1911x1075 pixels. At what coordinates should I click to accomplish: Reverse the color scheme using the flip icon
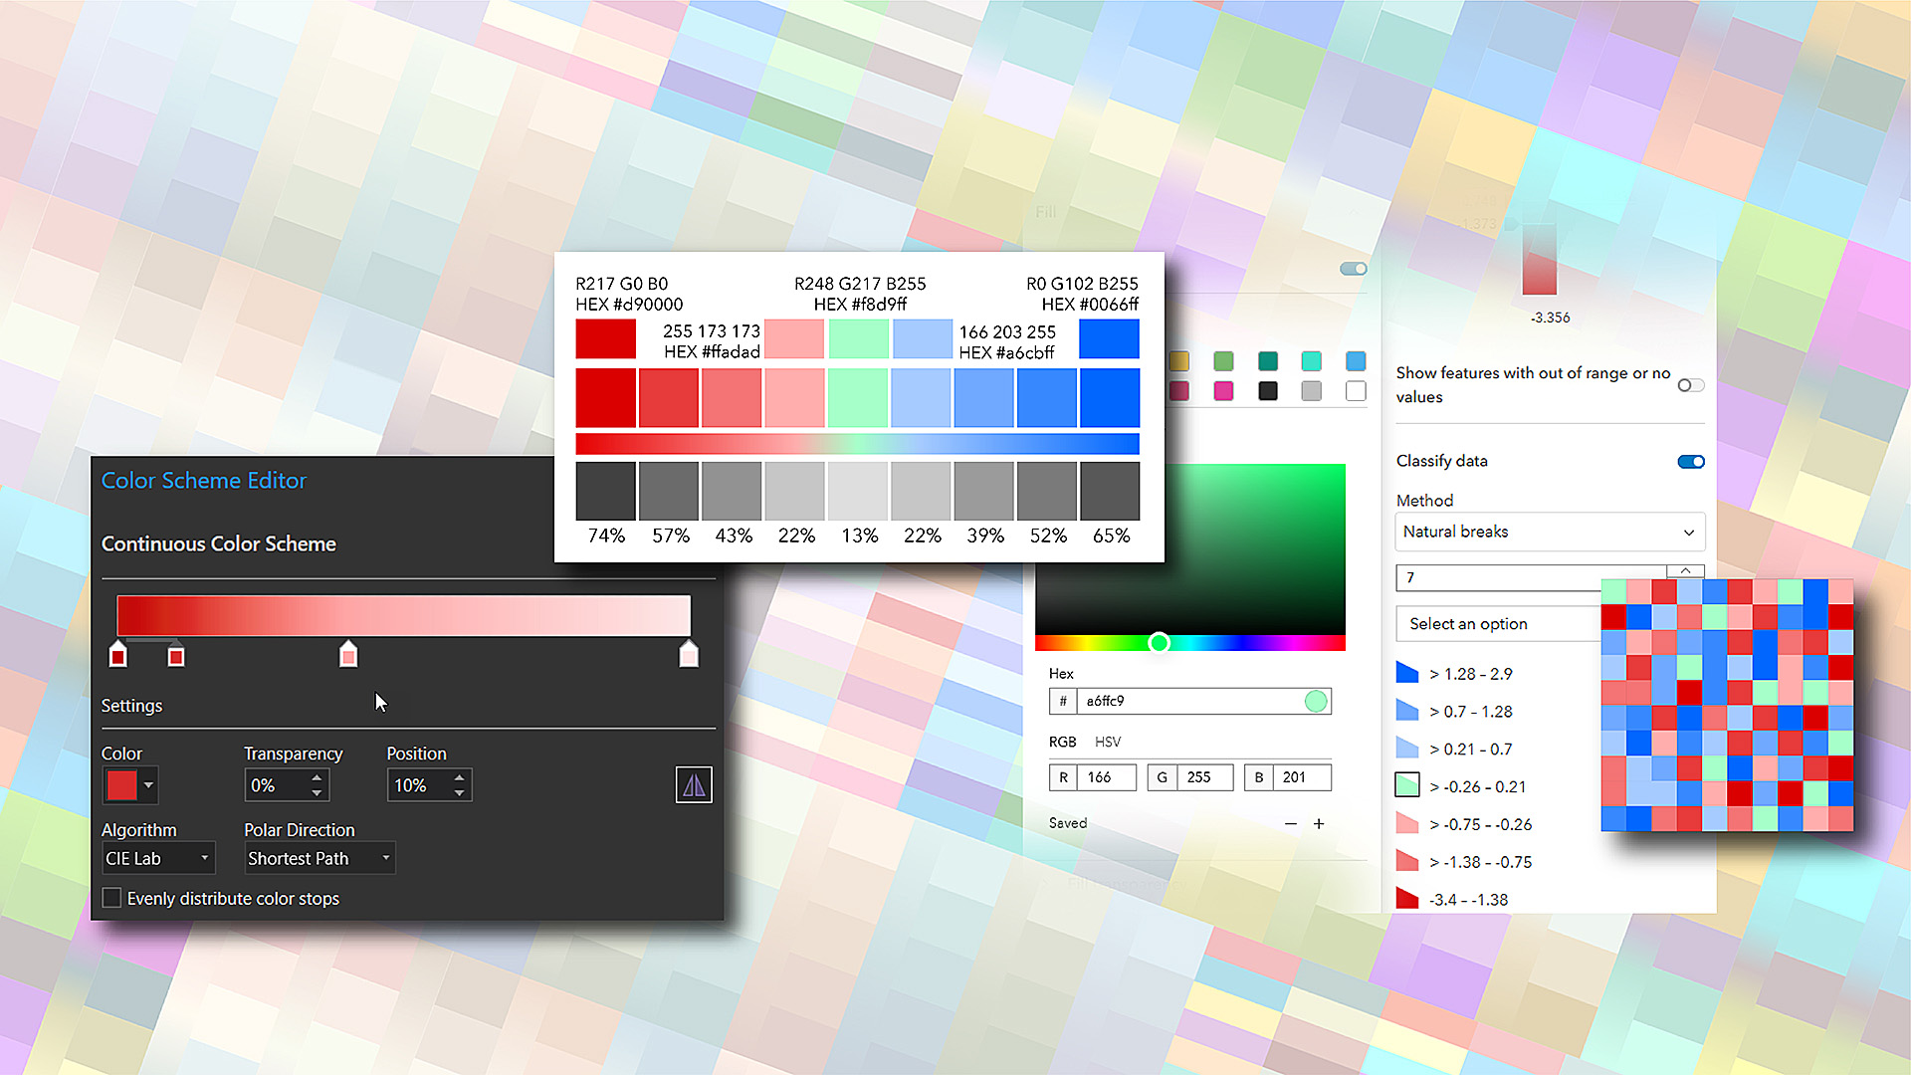click(x=693, y=784)
